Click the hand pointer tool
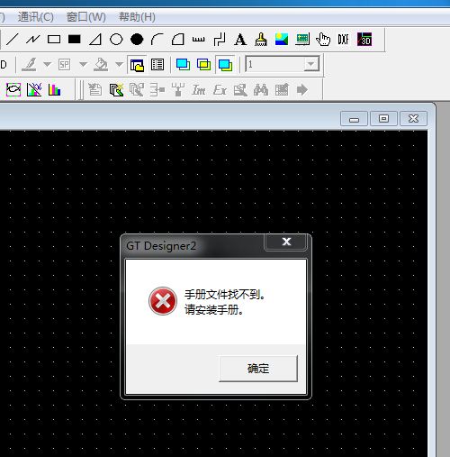This screenshot has height=457, width=450. coord(323,40)
